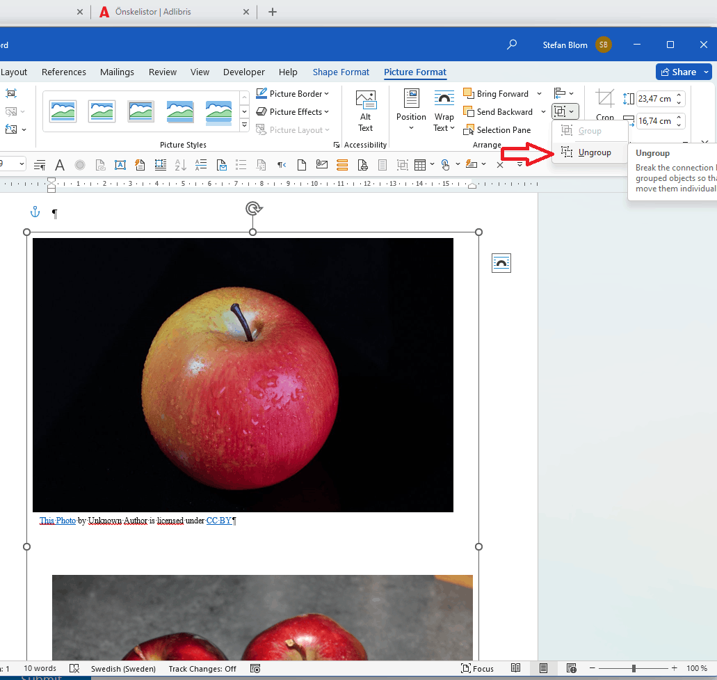
Task: Click the Share button
Action: 679,72
